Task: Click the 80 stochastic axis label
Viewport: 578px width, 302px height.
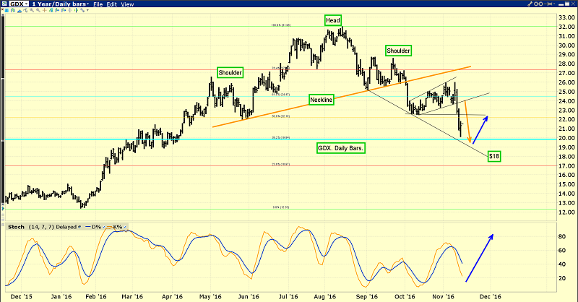Action: (562, 236)
